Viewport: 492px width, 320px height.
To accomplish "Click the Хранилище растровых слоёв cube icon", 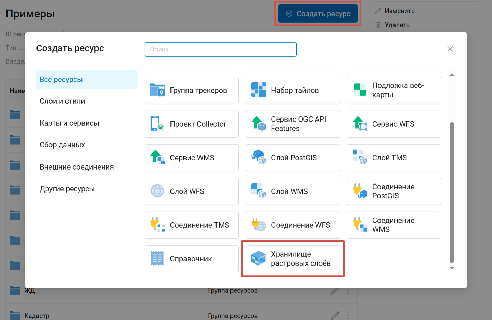I will click(x=258, y=259).
